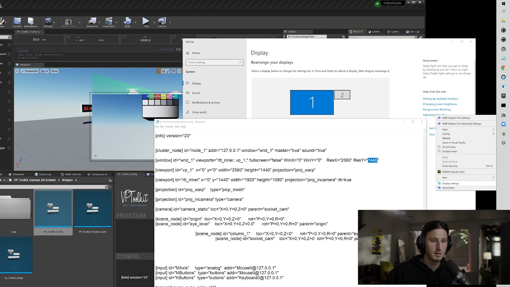Open the Format menu in Notepad
Viewport: 510px width, 287px height.
(169, 127)
